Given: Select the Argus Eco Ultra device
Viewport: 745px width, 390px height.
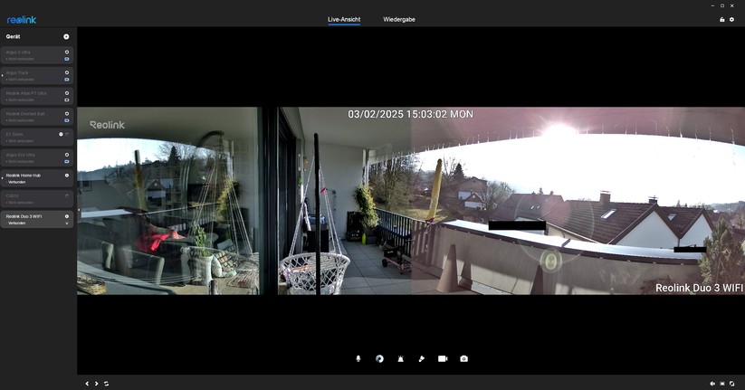Looking at the screenshot, I should click(37, 157).
